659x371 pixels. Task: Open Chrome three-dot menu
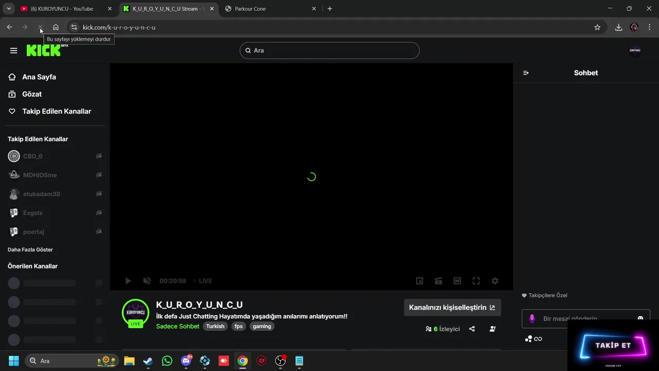click(649, 27)
